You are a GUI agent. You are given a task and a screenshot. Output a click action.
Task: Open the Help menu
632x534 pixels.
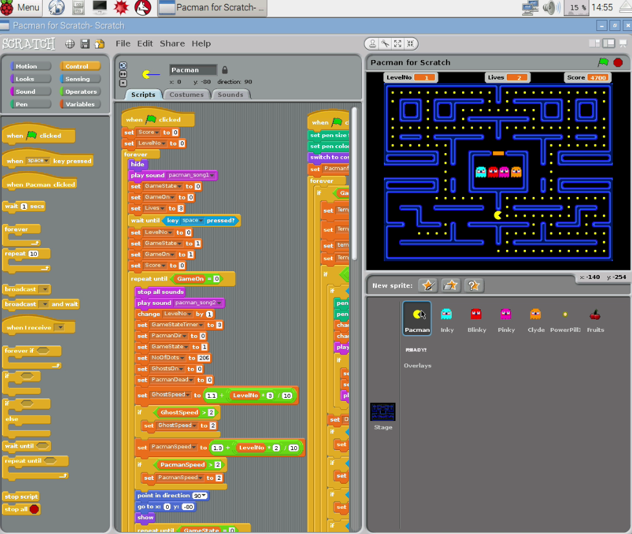pyautogui.click(x=201, y=43)
